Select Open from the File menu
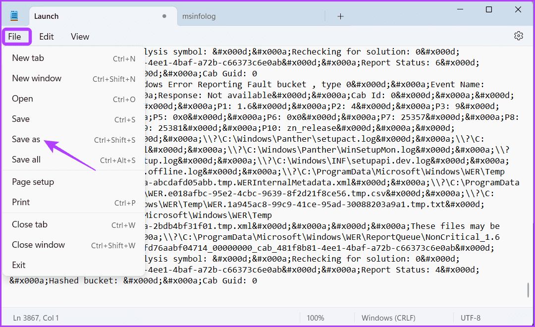The image size is (535, 327). click(73, 99)
